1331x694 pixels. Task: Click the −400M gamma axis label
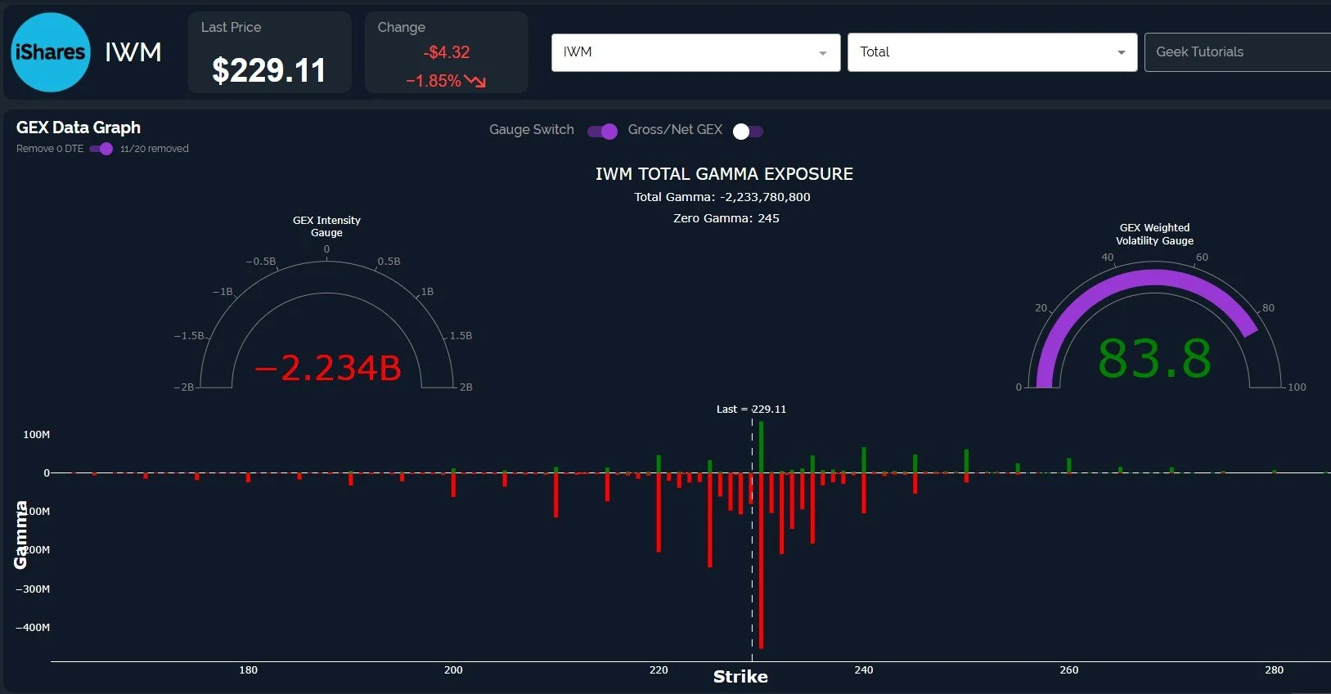(33, 628)
